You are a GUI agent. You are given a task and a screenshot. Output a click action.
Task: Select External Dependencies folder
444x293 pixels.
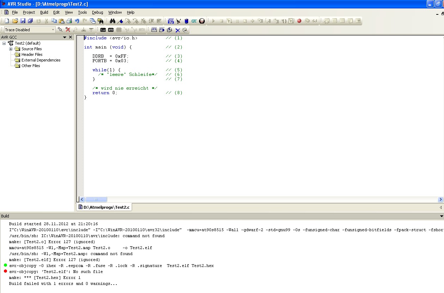tap(41, 60)
